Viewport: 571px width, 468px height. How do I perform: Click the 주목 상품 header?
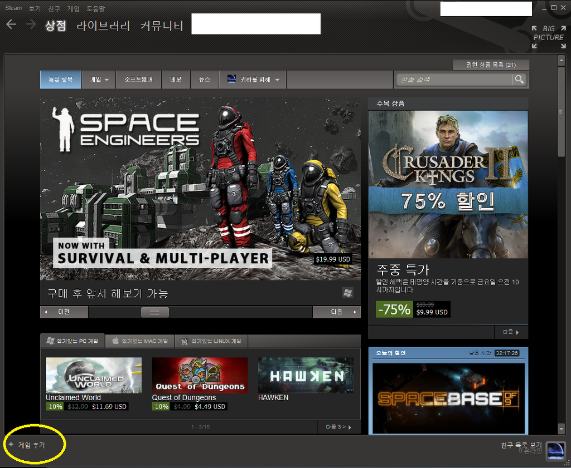(x=390, y=104)
